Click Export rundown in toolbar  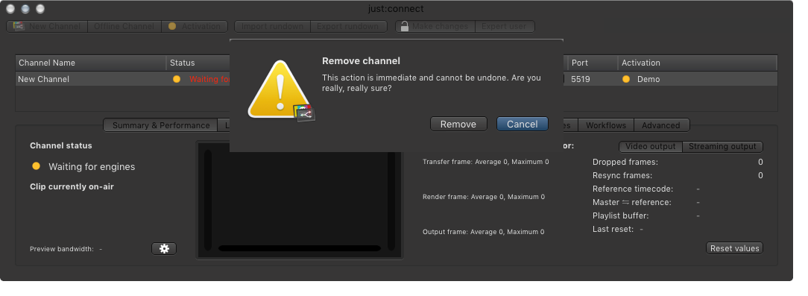348,26
